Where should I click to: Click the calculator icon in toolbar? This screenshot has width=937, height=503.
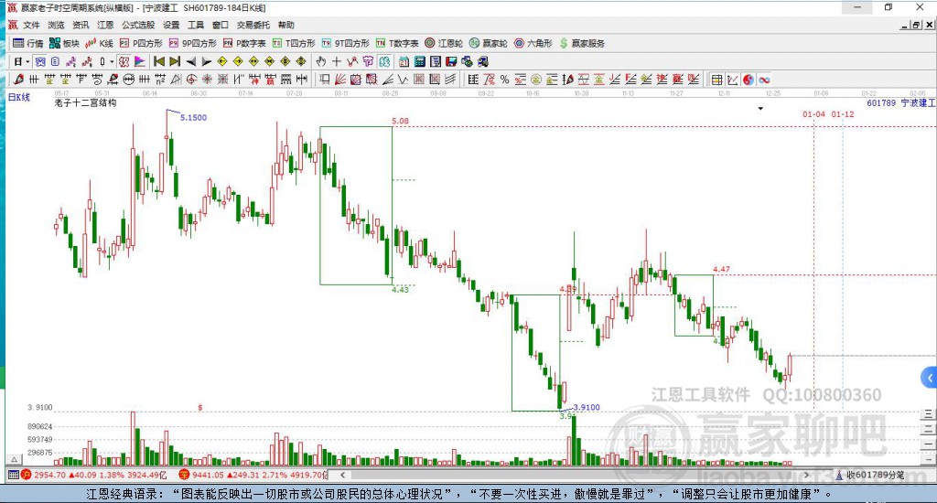click(x=419, y=61)
